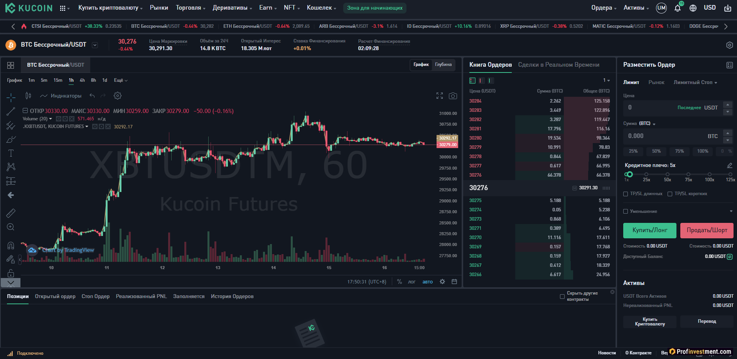This screenshot has height=359, width=737.
Task: Click the download app icon in header
Action: click(x=728, y=8)
